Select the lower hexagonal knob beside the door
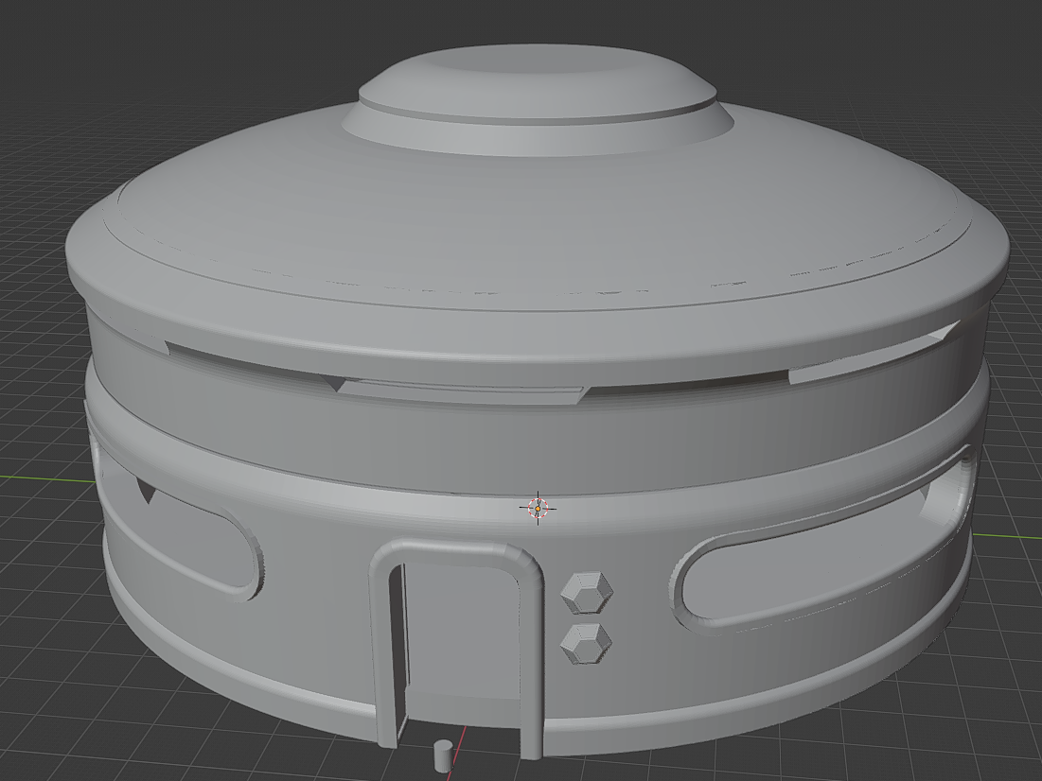The image size is (1042, 781). tap(586, 644)
